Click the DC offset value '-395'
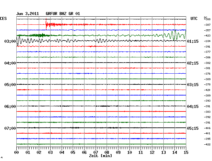The image size is (212, 161). 207,139
